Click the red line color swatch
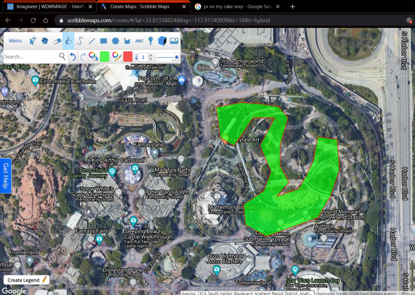The height and width of the screenshot is (295, 415). (128, 57)
